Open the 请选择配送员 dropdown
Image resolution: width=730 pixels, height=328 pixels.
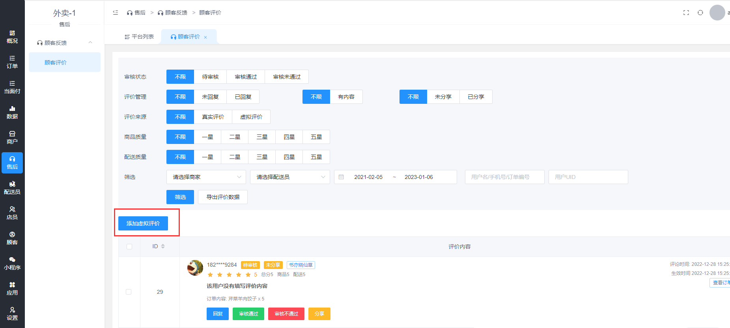pyautogui.click(x=290, y=177)
